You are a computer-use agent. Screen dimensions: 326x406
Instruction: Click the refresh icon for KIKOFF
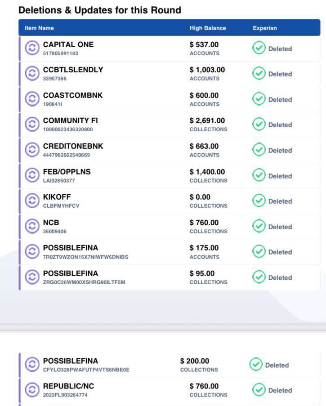click(32, 201)
